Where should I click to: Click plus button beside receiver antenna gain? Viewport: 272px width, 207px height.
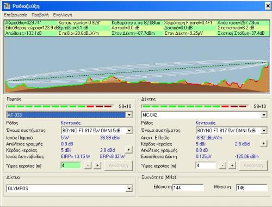tap(263, 144)
